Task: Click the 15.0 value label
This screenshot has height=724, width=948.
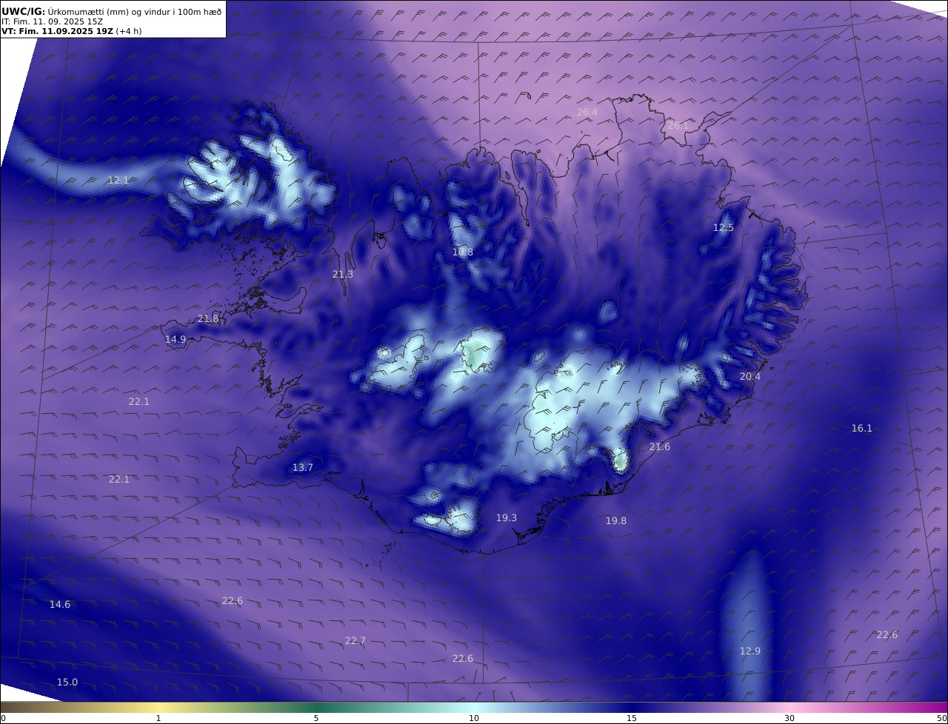Action: point(67,683)
